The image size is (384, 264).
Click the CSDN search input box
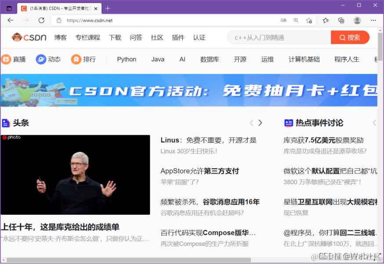(x=279, y=37)
